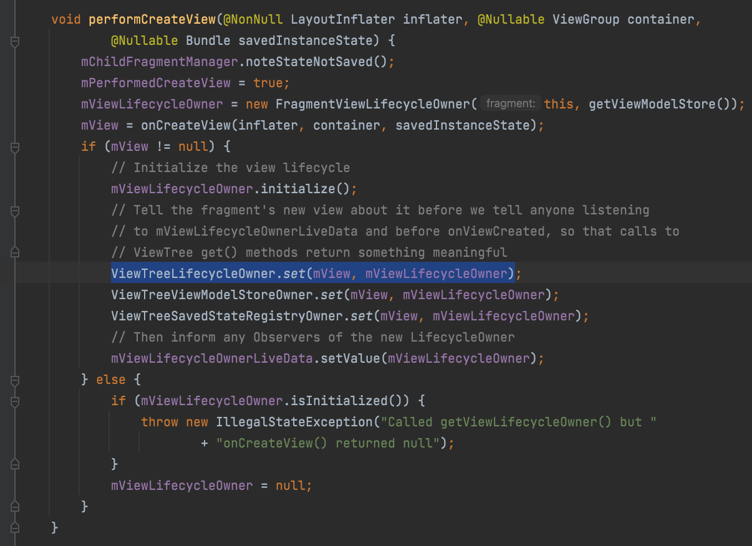Viewport: 752px width, 546px height.
Task: Click the 'true' literal
Action: coord(268,83)
